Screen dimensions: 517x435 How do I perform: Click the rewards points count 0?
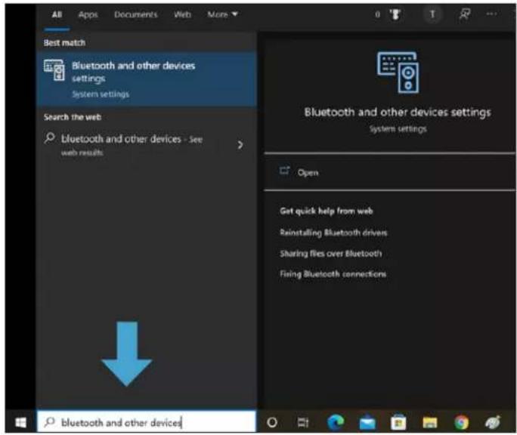377,14
